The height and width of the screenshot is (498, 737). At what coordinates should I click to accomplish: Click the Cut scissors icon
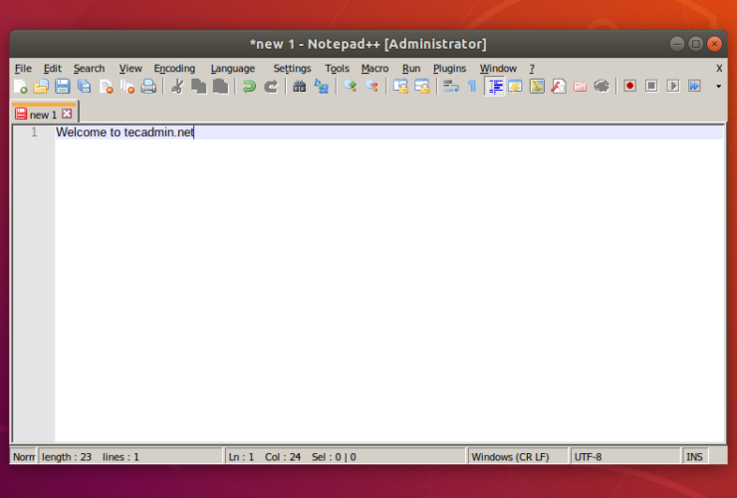(177, 87)
